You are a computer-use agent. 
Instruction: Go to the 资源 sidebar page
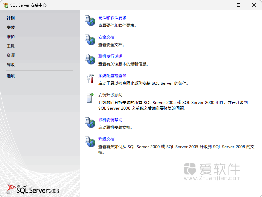pos(11,55)
